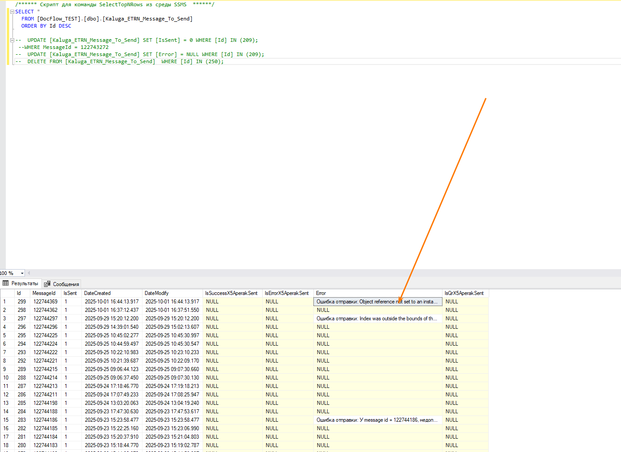Click MessageId cell 122744362
Image resolution: width=621 pixels, height=452 pixels.
[x=46, y=310]
